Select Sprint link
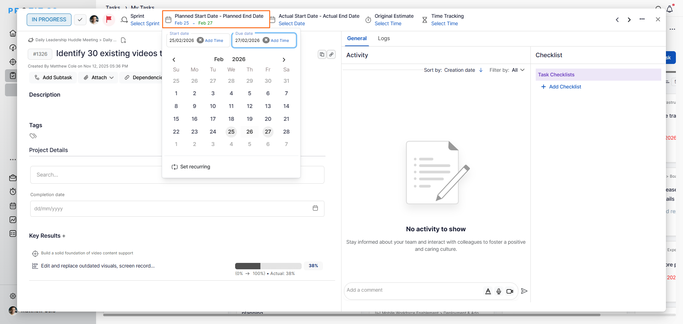The image size is (683, 324). click(145, 23)
